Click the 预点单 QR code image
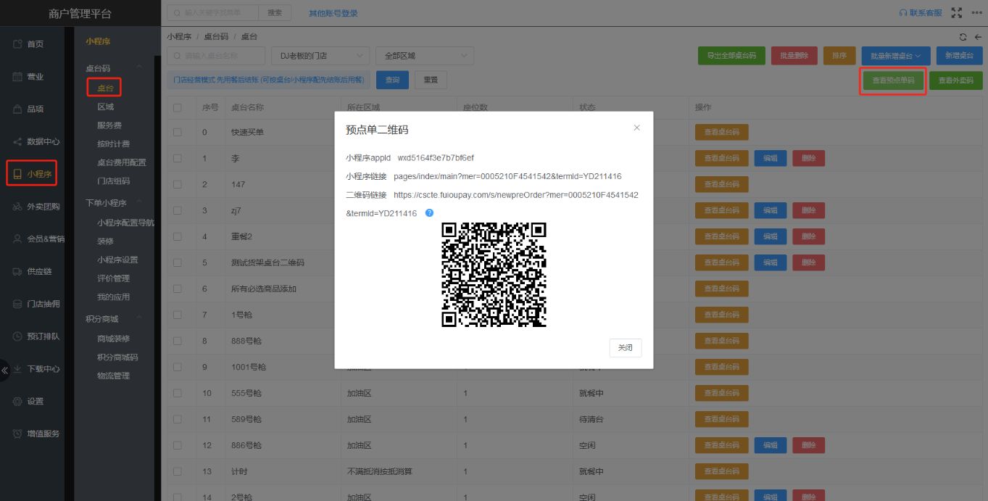988x501 pixels. click(x=494, y=275)
